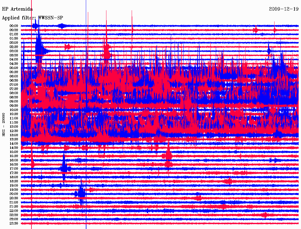Click the 18:00 time label

[x=14, y=177]
